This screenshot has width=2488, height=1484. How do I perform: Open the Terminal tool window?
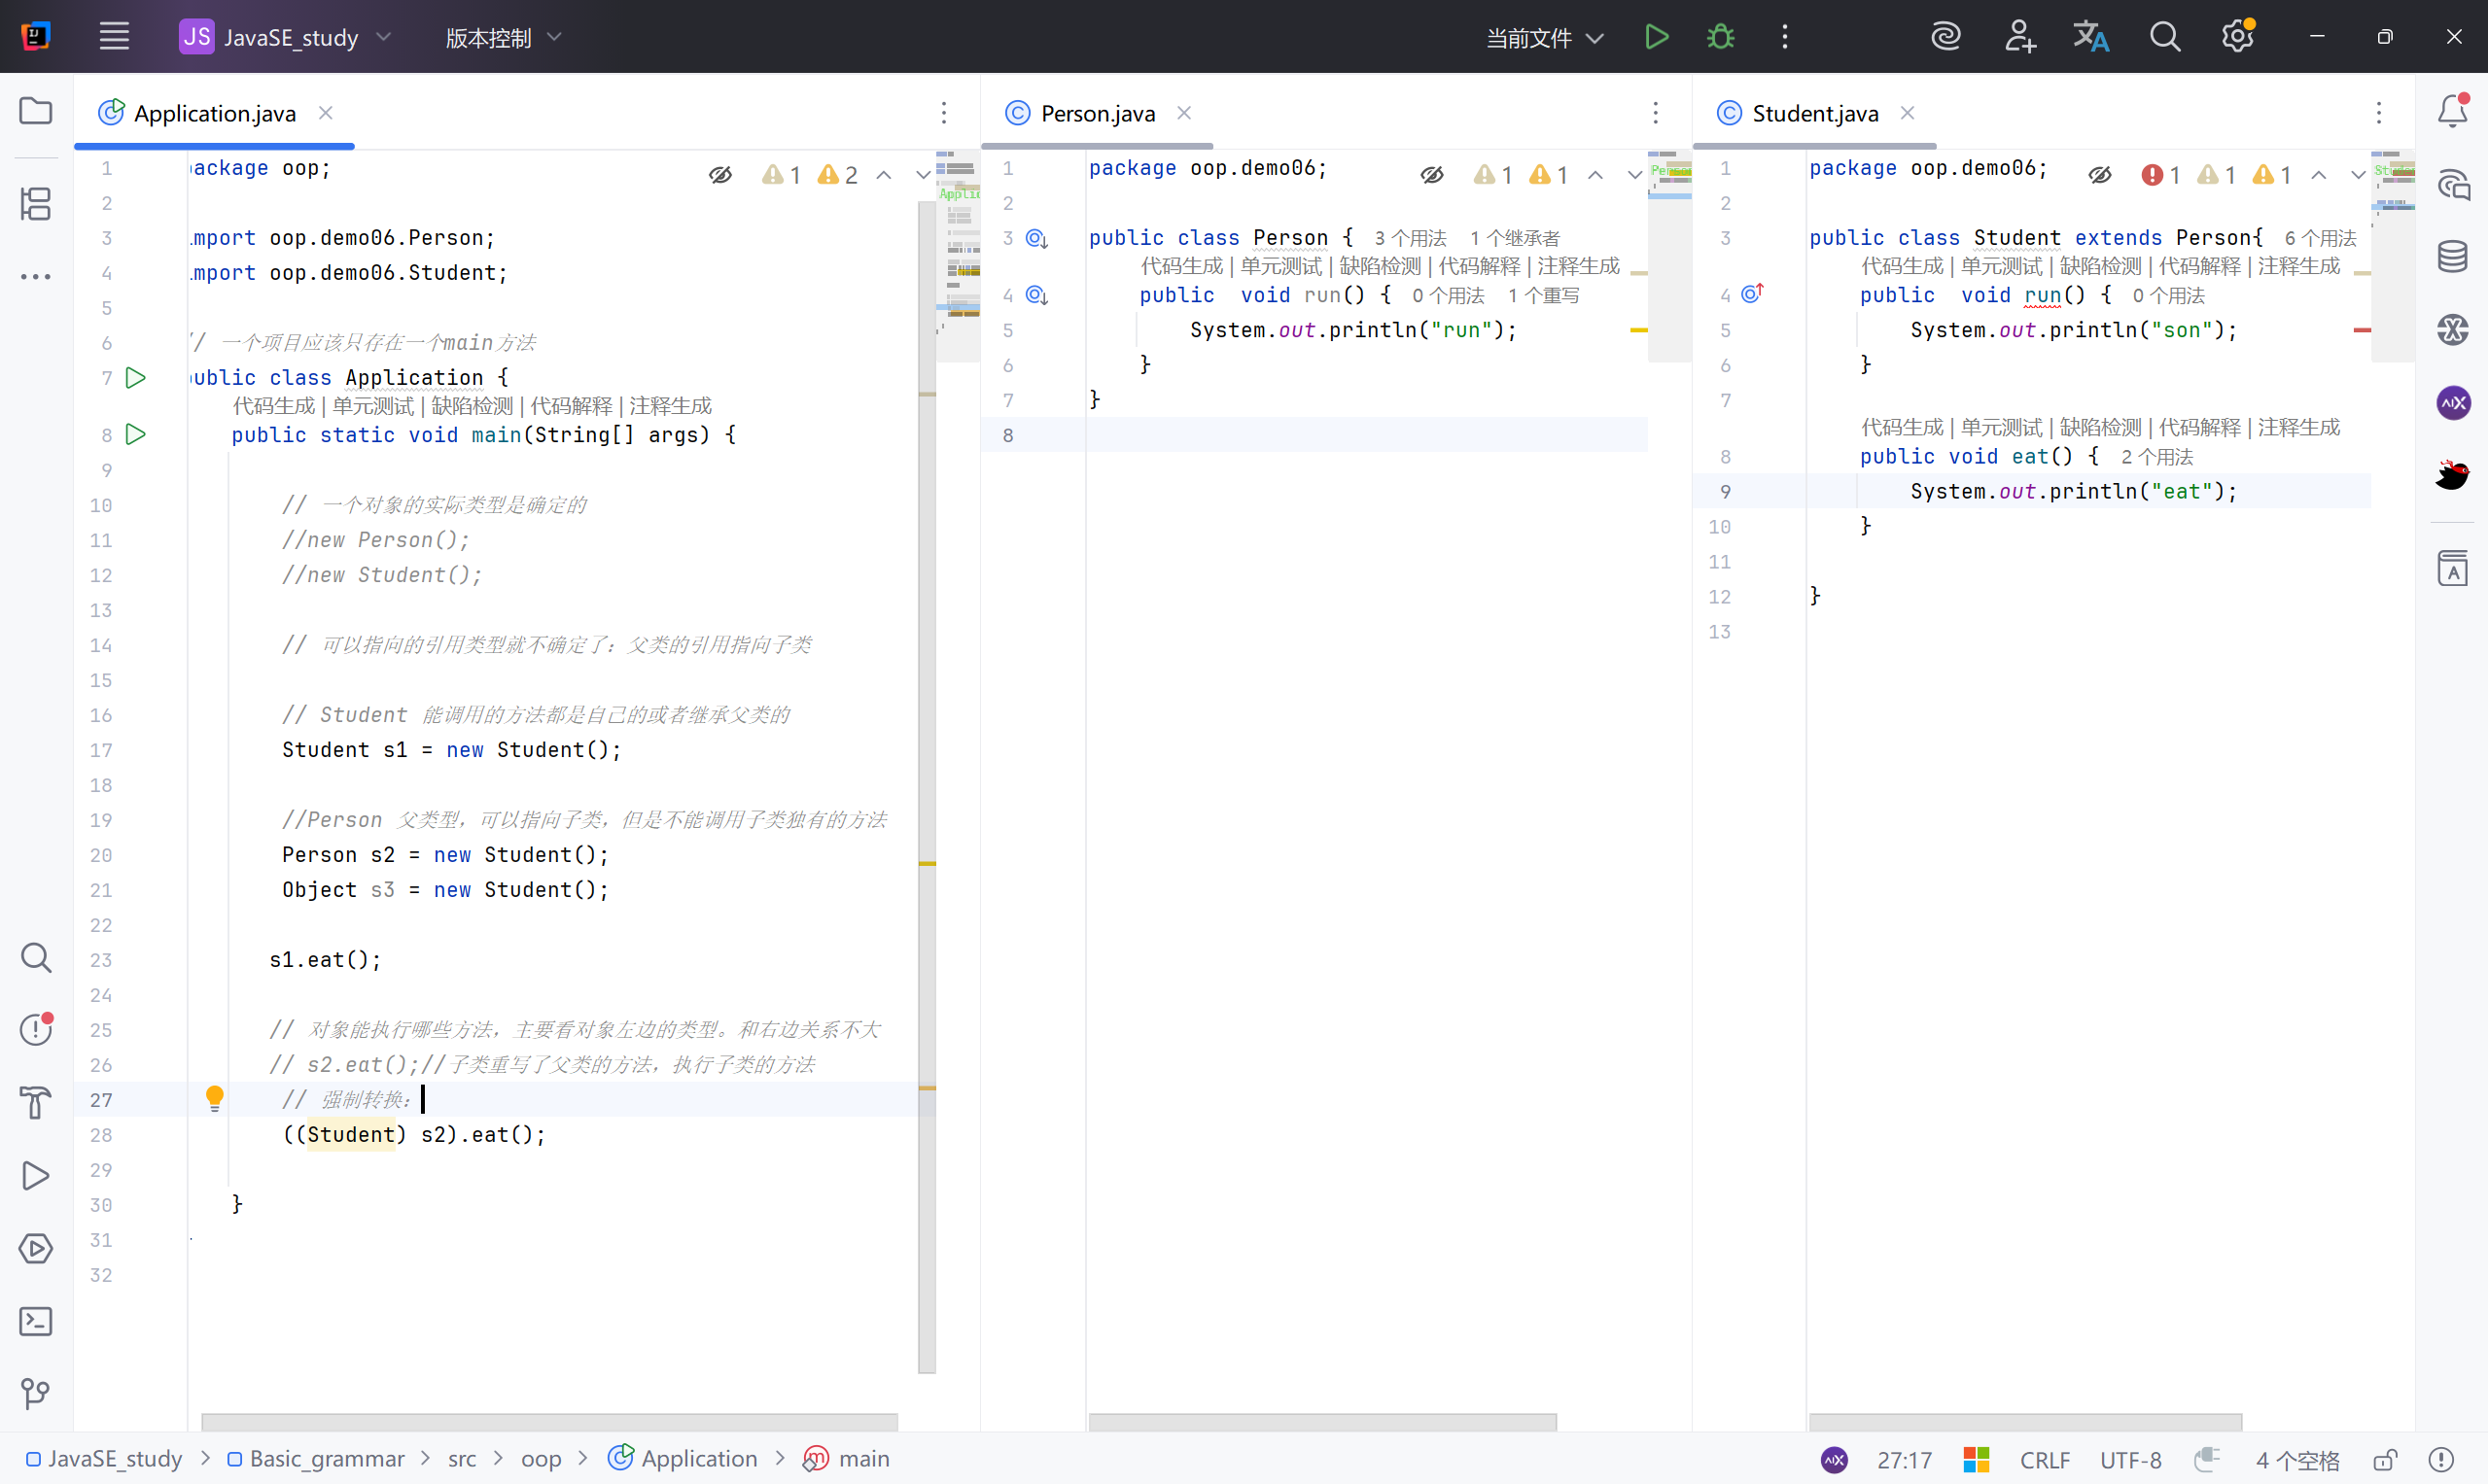tap(36, 1321)
